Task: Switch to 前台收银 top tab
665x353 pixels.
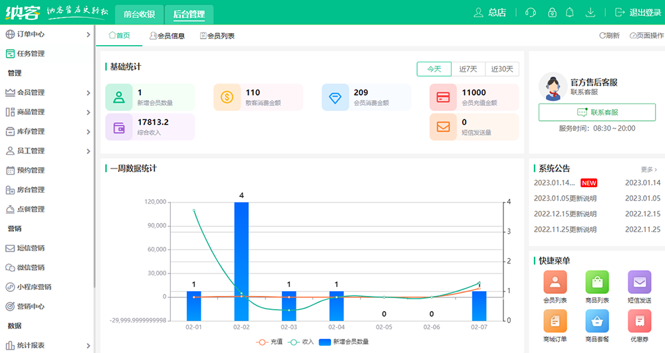Action: 140,13
